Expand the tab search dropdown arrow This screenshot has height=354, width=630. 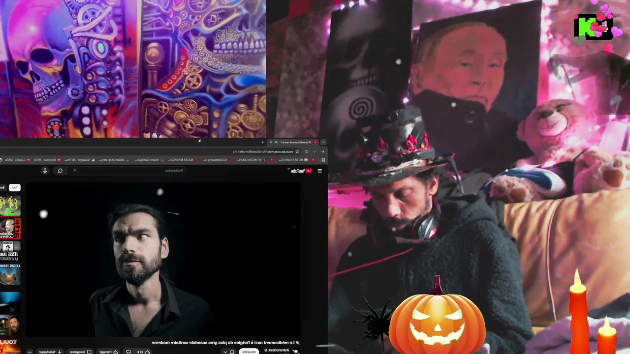click(x=323, y=142)
